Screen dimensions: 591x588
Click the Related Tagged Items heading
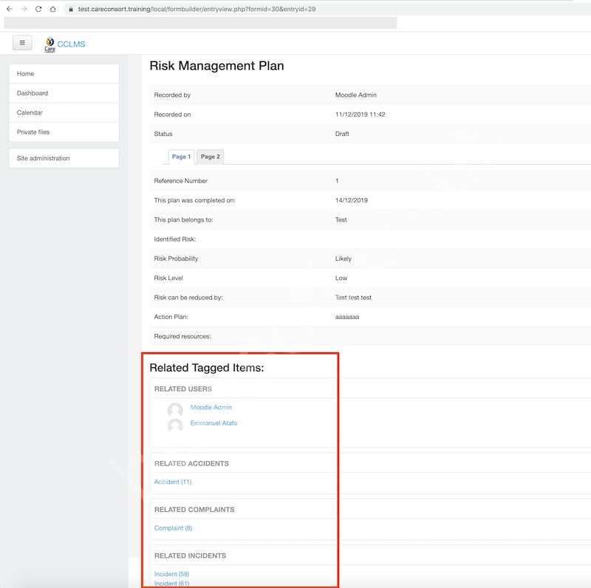point(207,368)
